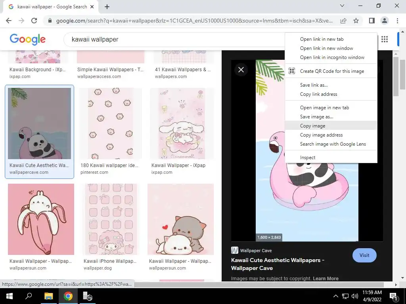Open File Explorer from the taskbar

coord(48,296)
